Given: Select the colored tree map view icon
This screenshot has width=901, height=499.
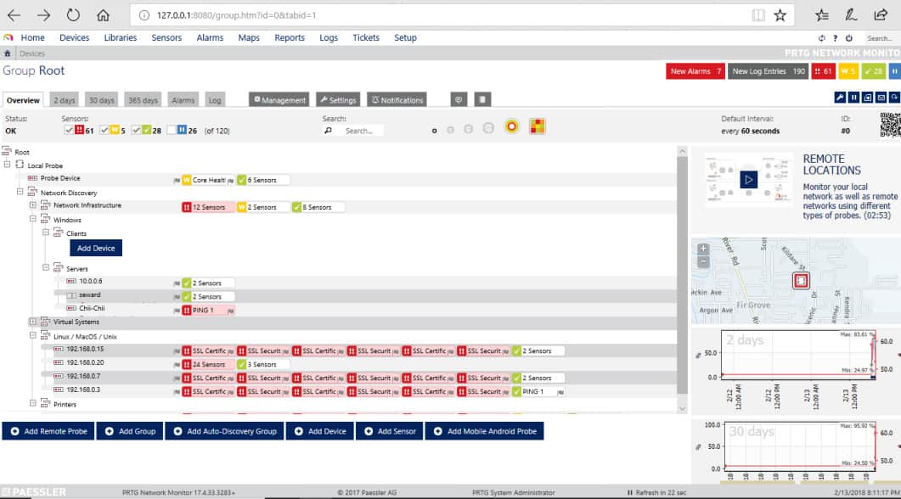Looking at the screenshot, I should [x=538, y=126].
